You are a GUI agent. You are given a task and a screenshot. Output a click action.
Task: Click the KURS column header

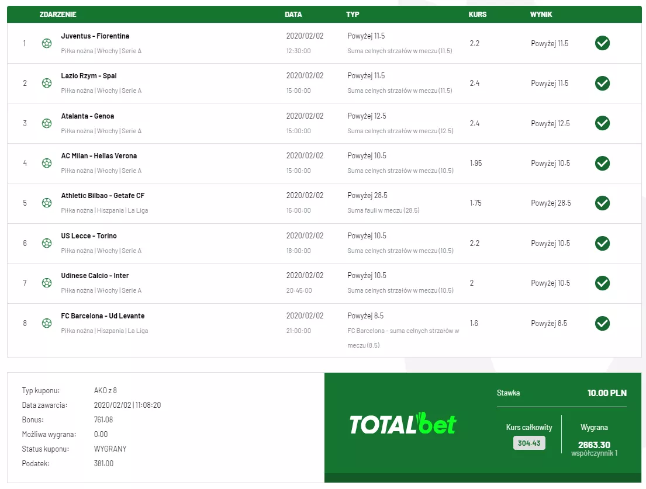(478, 15)
